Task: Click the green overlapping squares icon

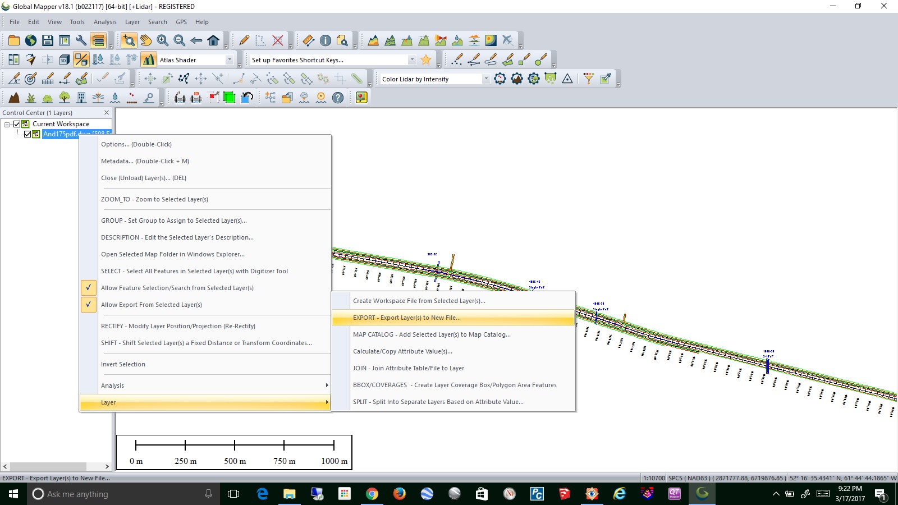Action: coord(230,98)
